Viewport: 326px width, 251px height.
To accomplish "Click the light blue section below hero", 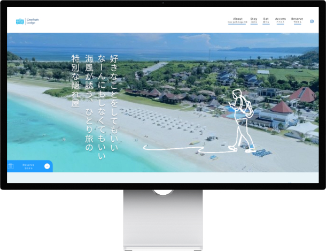I will tap(160, 177).
